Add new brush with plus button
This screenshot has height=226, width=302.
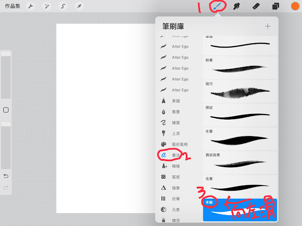pos(268,26)
